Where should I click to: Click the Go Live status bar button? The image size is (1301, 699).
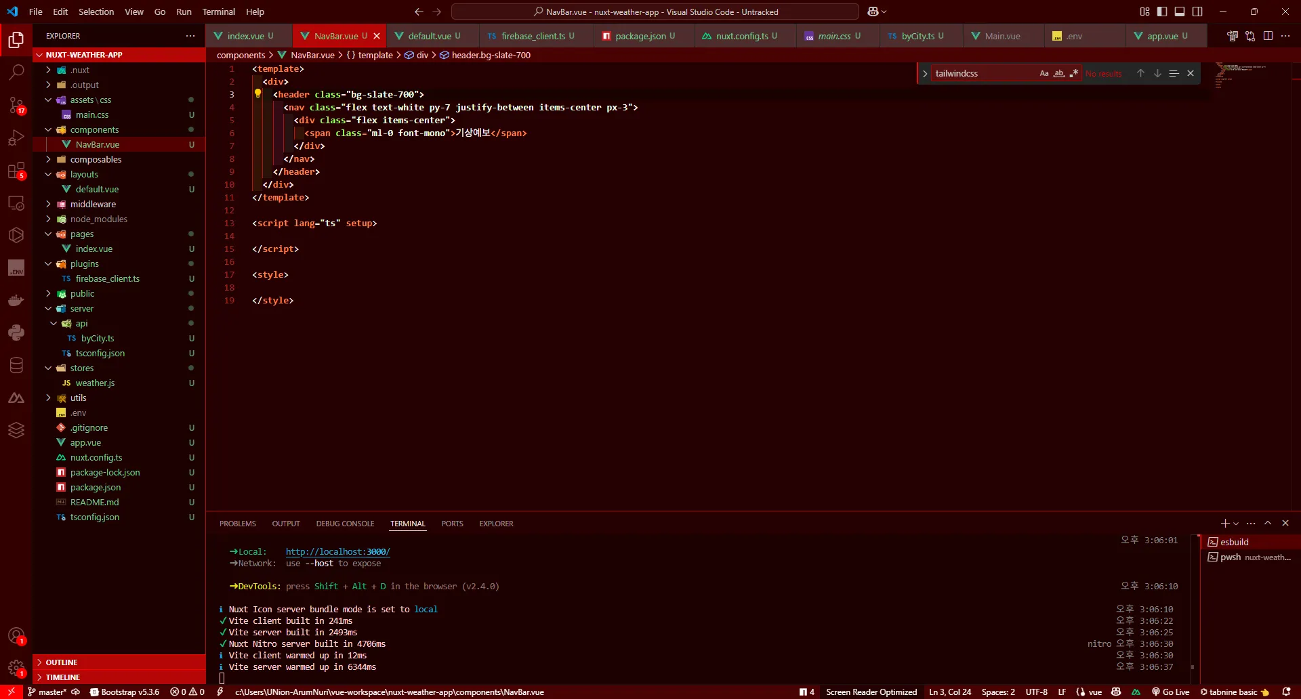click(x=1170, y=692)
